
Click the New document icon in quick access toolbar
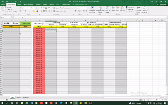click(16, 1)
